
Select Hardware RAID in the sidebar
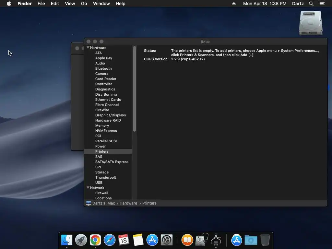pyautogui.click(x=108, y=120)
